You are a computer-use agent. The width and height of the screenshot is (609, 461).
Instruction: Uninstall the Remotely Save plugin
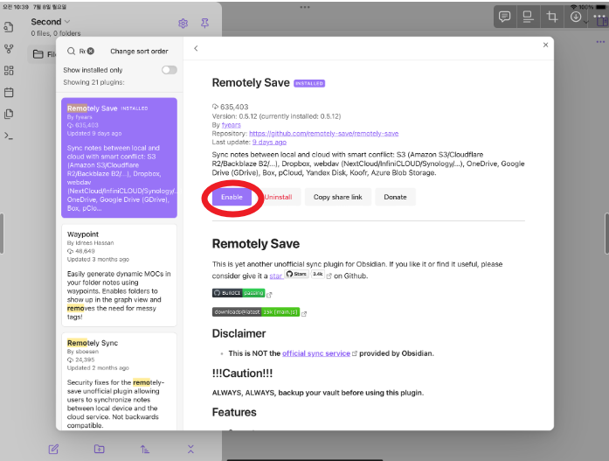pyautogui.click(x=278, y=197)
